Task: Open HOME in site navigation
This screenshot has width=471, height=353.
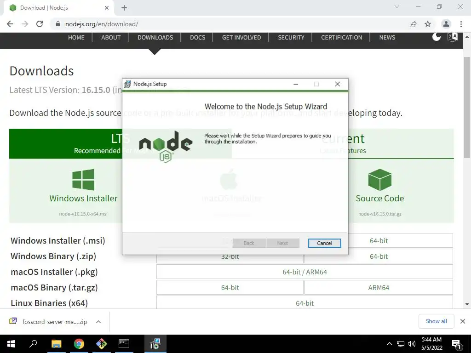Action: 76,38
